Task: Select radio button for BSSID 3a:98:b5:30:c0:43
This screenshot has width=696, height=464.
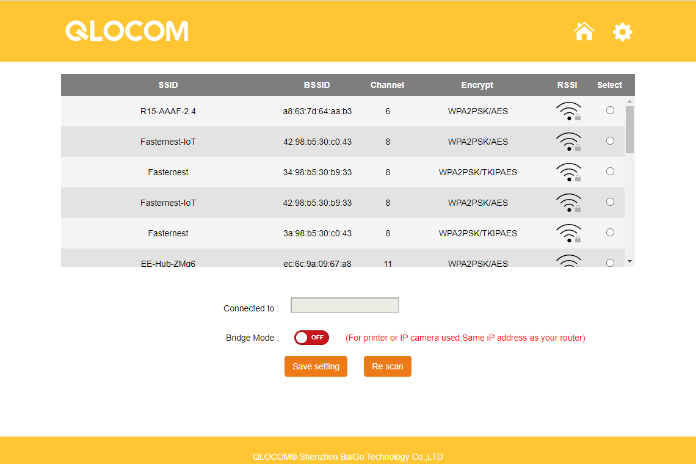Action: [610, 232]
